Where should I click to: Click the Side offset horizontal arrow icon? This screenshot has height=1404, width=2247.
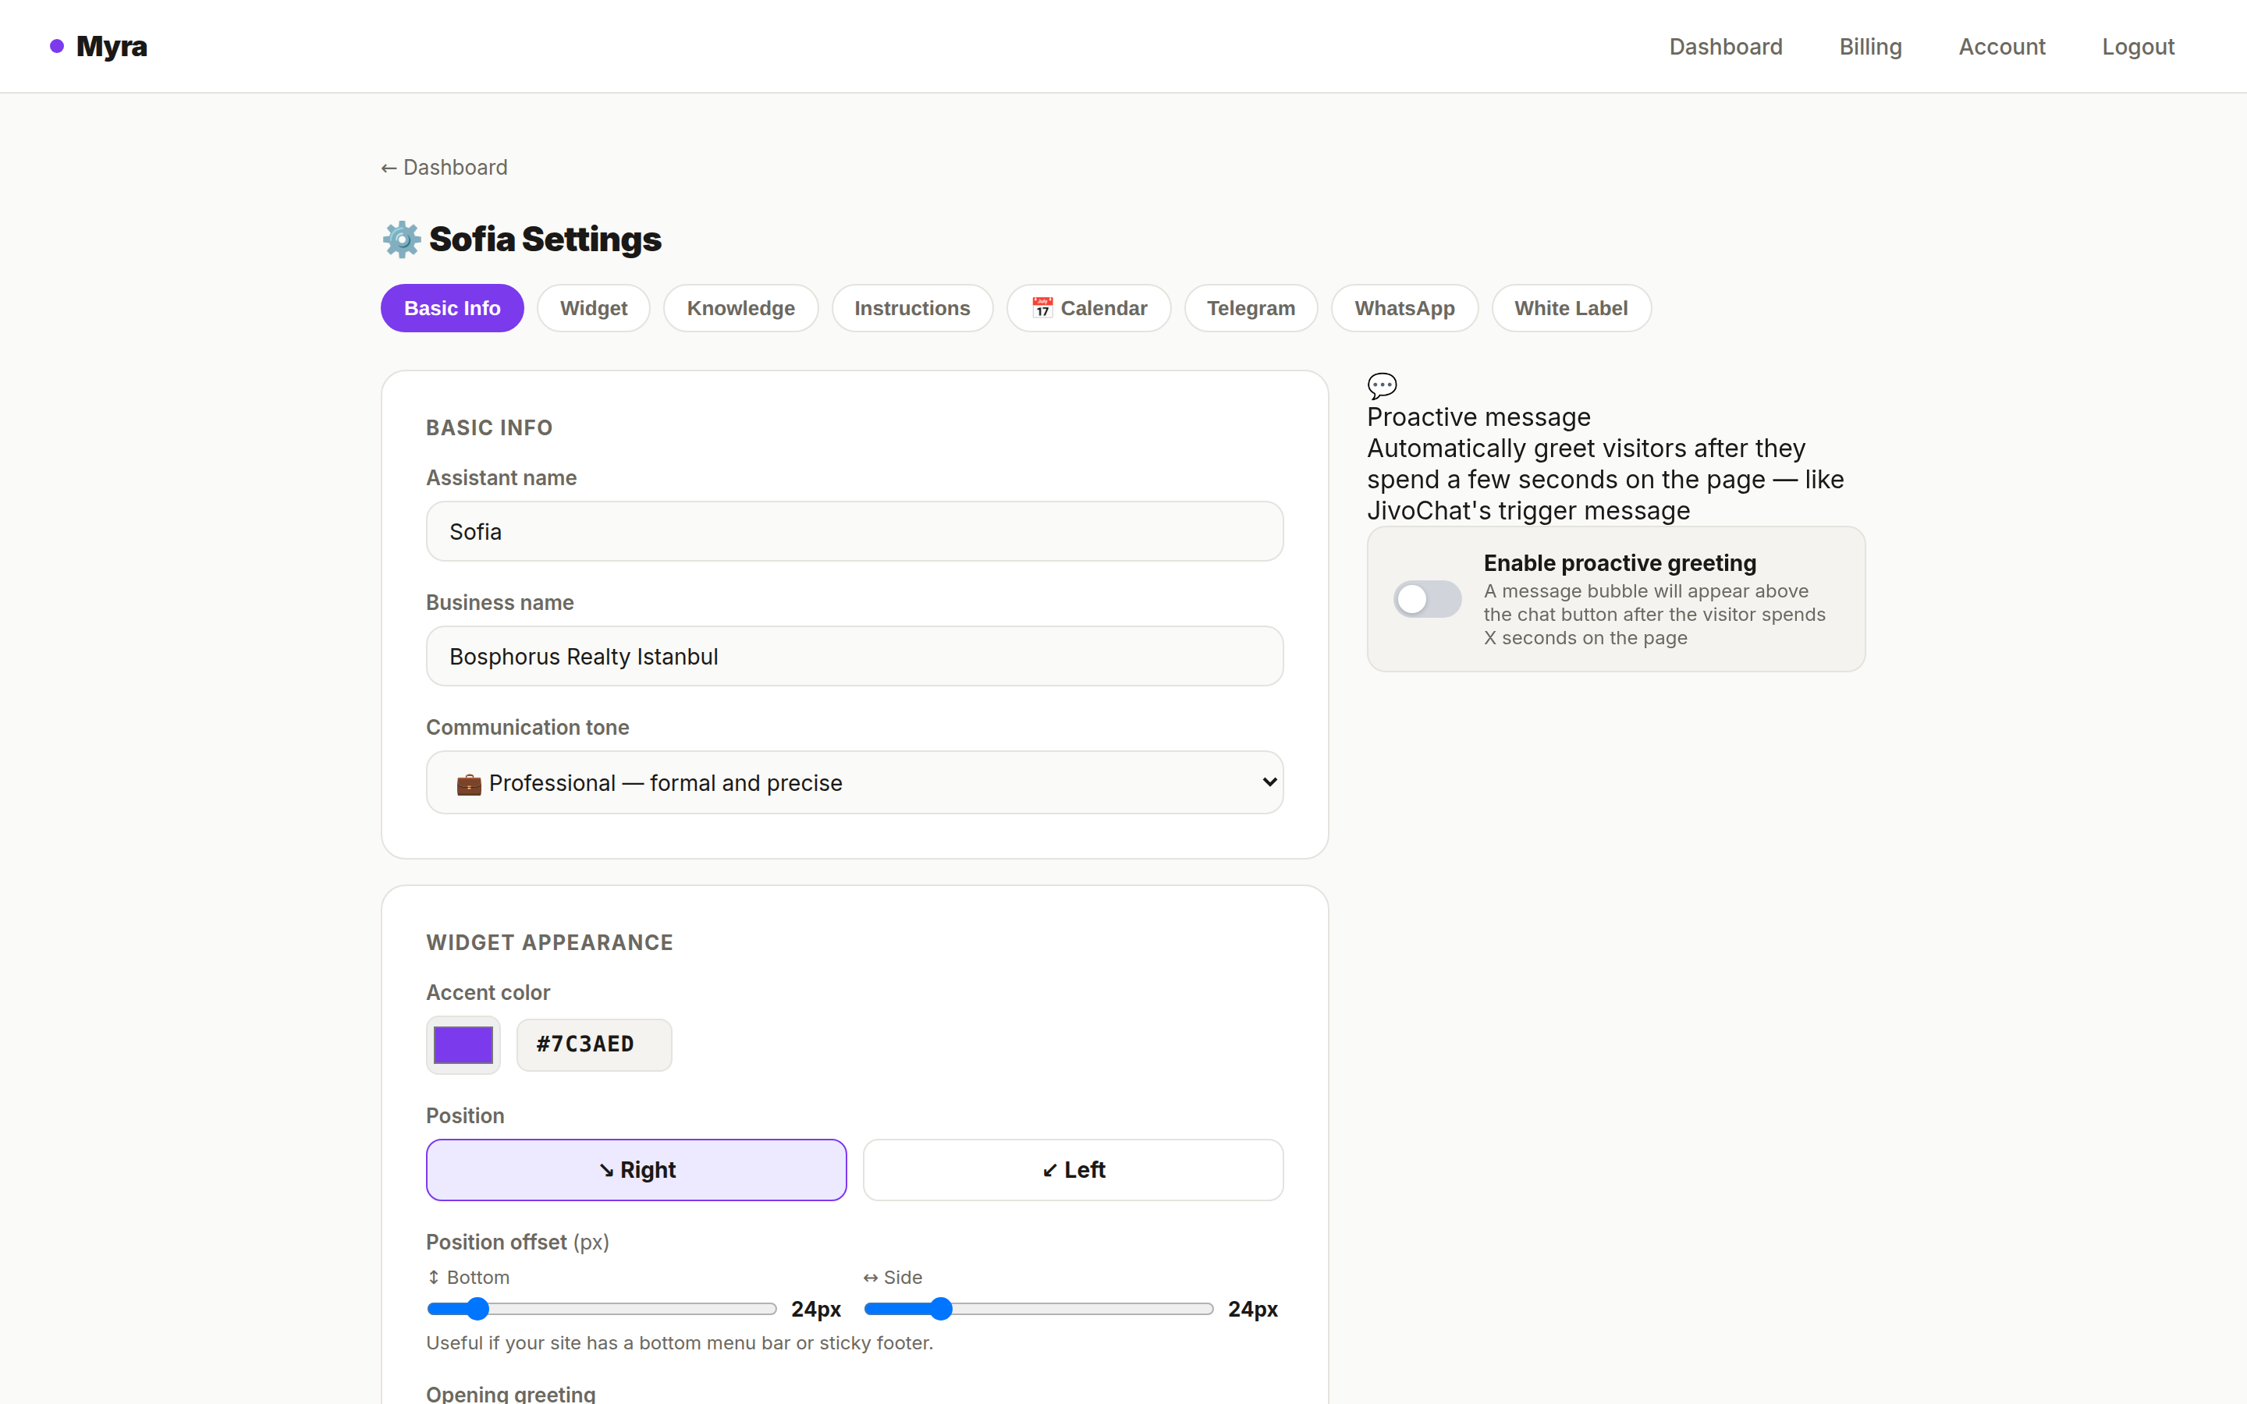(870, 1278)
